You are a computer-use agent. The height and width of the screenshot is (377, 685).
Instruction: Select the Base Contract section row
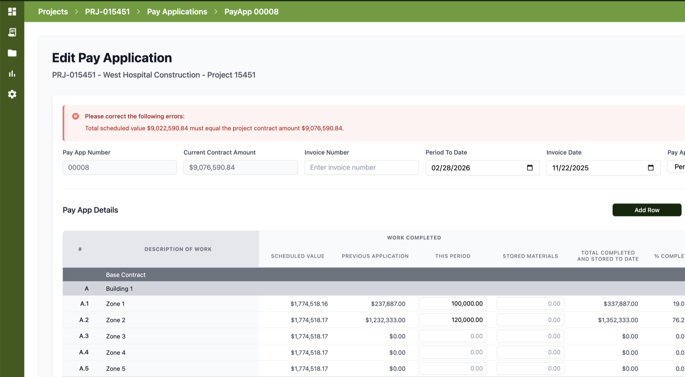tap(374, 275)
